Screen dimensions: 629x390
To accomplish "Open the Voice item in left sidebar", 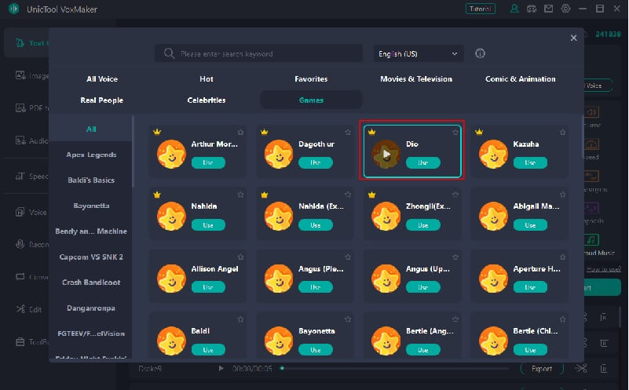I will coord(31,212).
